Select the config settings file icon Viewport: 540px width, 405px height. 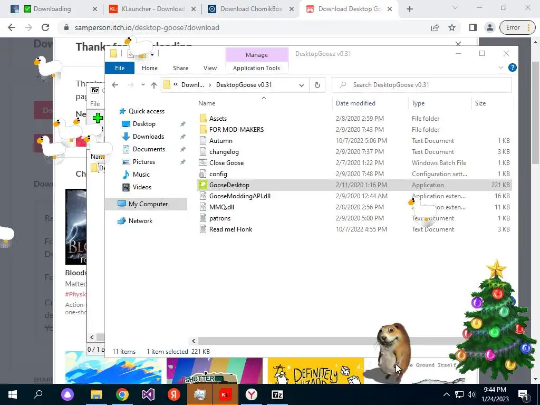pyautogui.click(x=203, y=174)
